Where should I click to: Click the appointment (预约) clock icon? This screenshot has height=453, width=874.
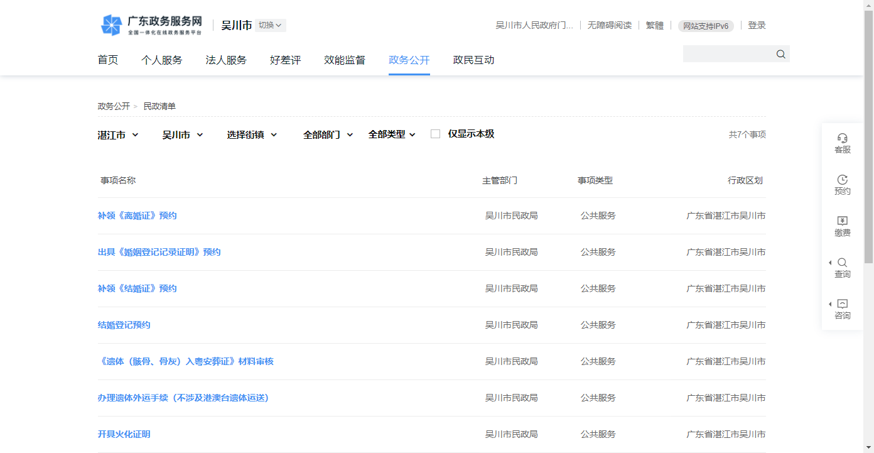point(842,180)
